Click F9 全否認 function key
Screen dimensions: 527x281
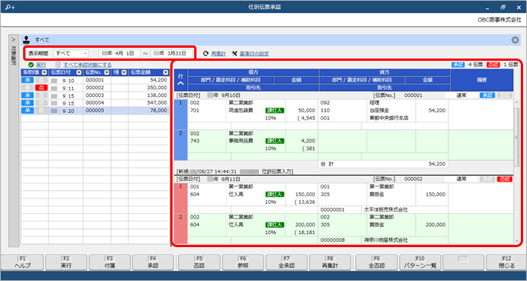[377, 263]
